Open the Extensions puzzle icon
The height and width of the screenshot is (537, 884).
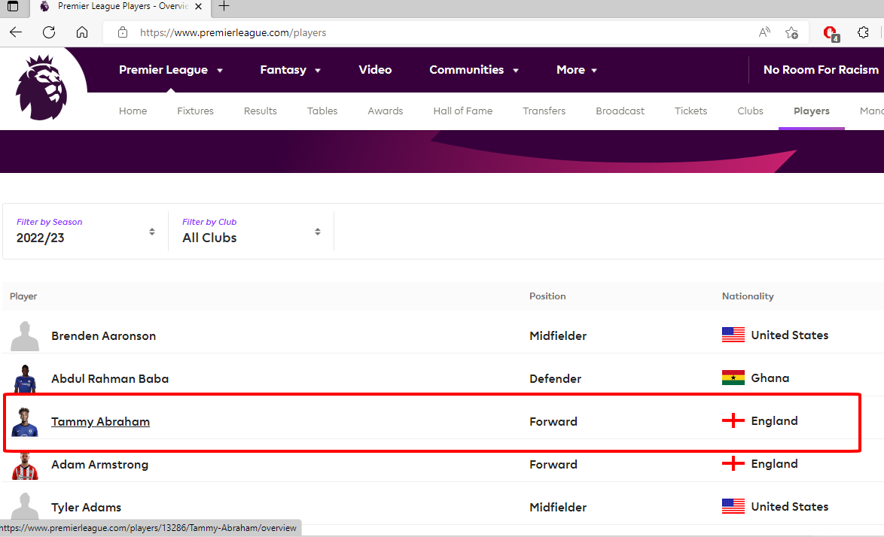pyautogui.click(x=863, y=32)
